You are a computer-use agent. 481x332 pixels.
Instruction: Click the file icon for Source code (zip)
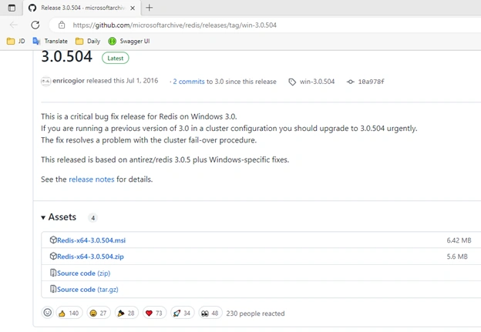click(x=53, y=273)
